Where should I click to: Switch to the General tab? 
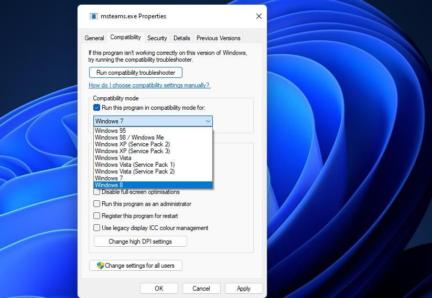click(94, 38)
